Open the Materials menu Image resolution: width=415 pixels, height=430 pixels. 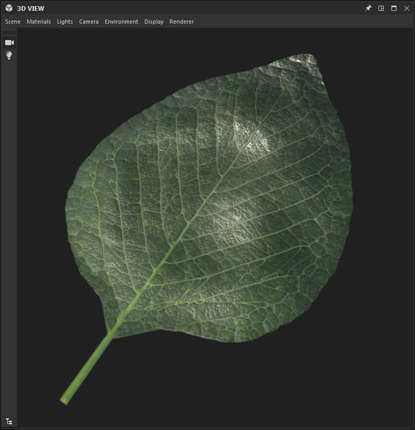click(x=39, y=22)
